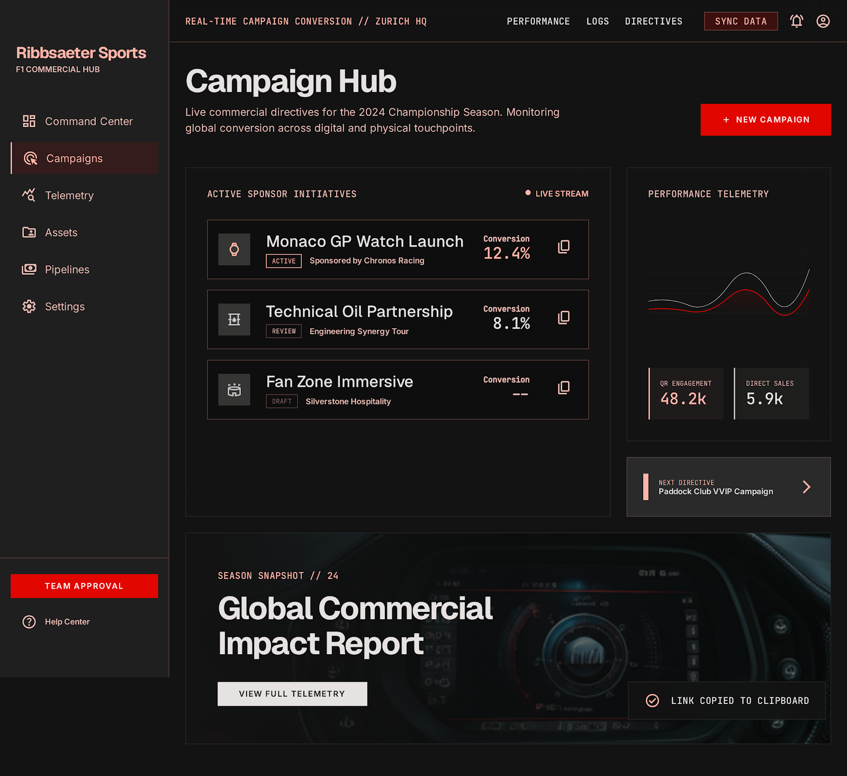Click the Assets folder icon in sidebar
Screen dimensions: 847x776
(x=29, y=232)
